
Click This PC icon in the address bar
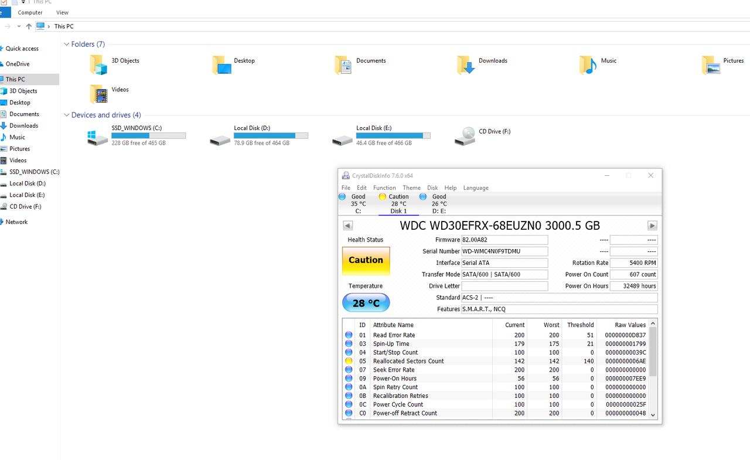(40, 26)
